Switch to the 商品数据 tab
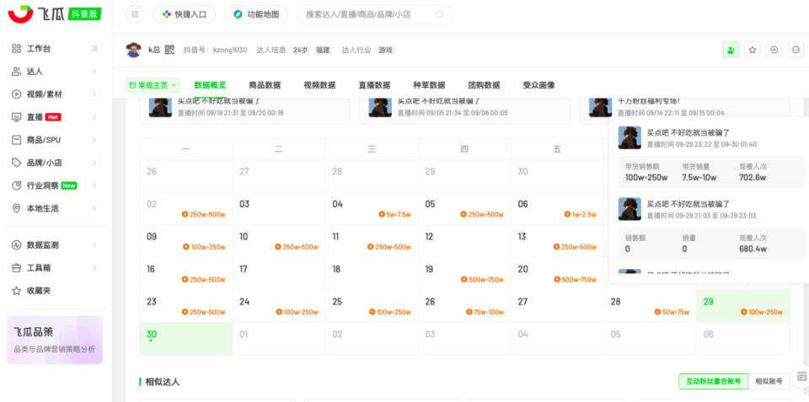 coord(265,85)
